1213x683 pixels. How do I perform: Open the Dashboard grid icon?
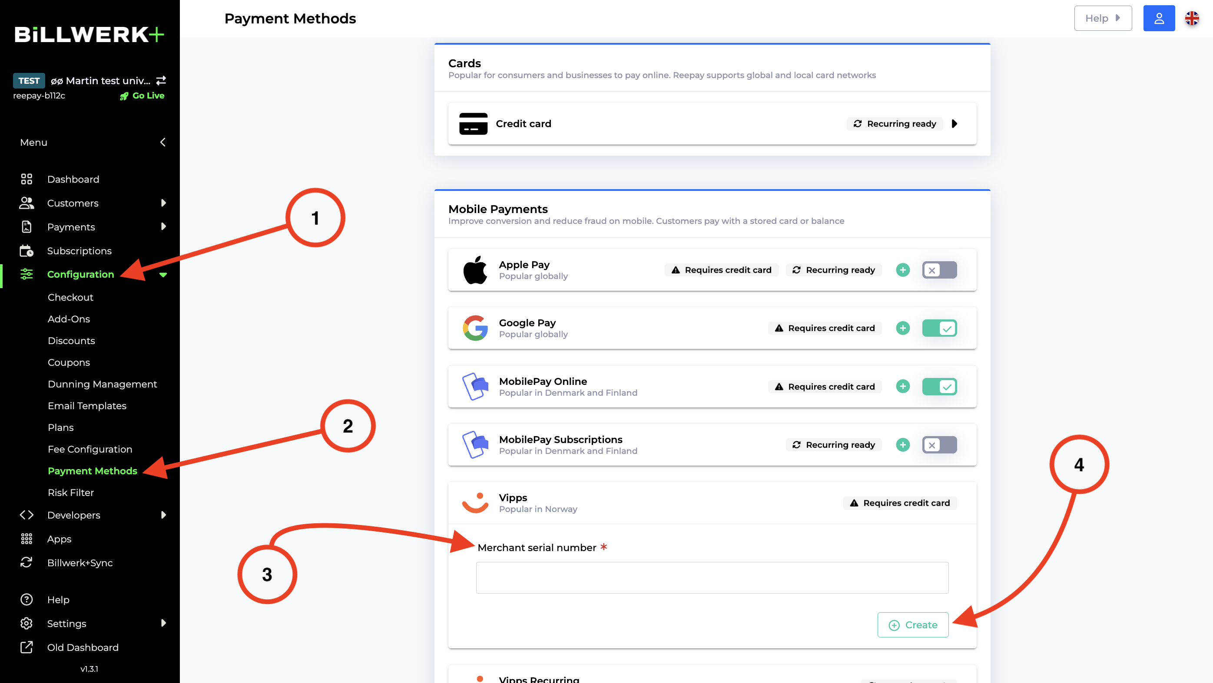click(x=27, y=179)
